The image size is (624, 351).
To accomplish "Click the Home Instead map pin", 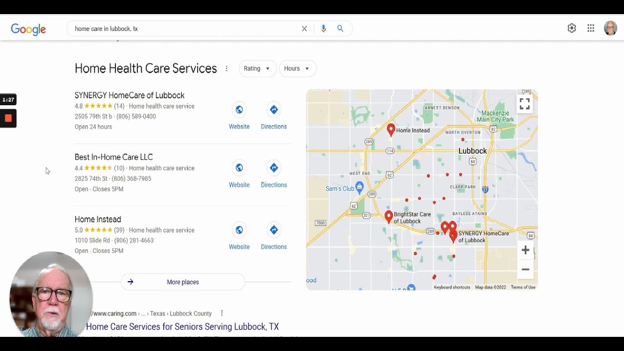I will tap(391, 129).
